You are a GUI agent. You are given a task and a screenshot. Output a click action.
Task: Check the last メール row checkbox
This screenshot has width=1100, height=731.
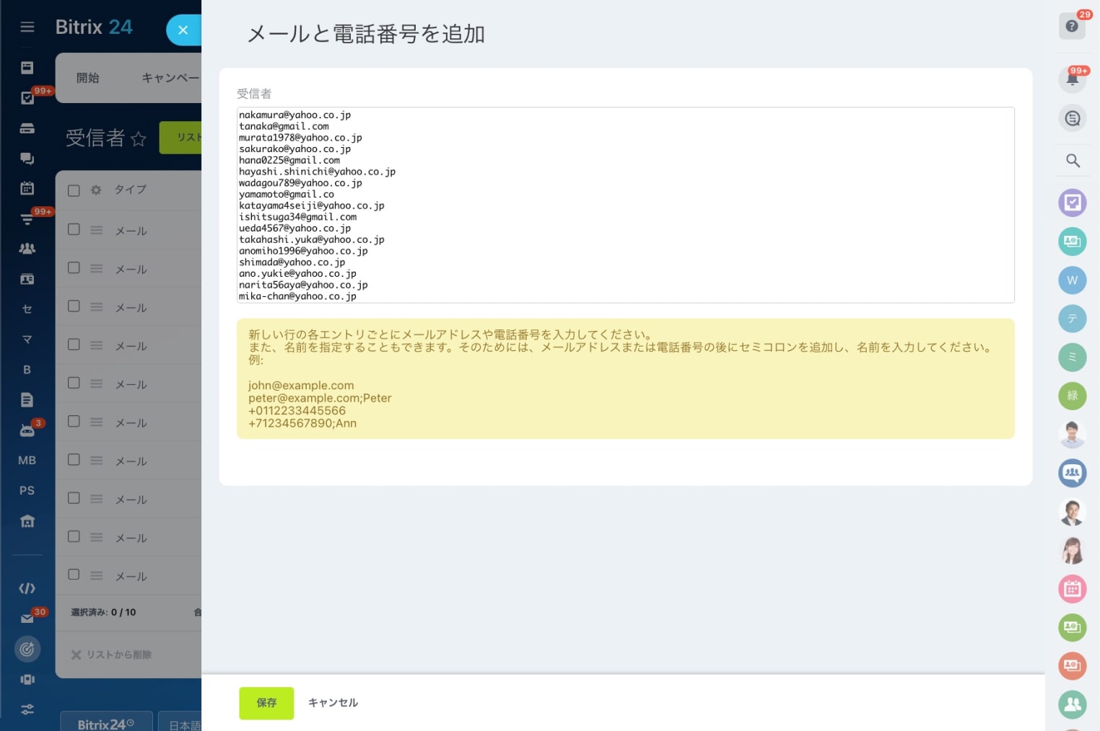74,575
